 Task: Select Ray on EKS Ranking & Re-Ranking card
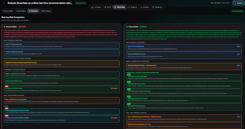point(184,118)
